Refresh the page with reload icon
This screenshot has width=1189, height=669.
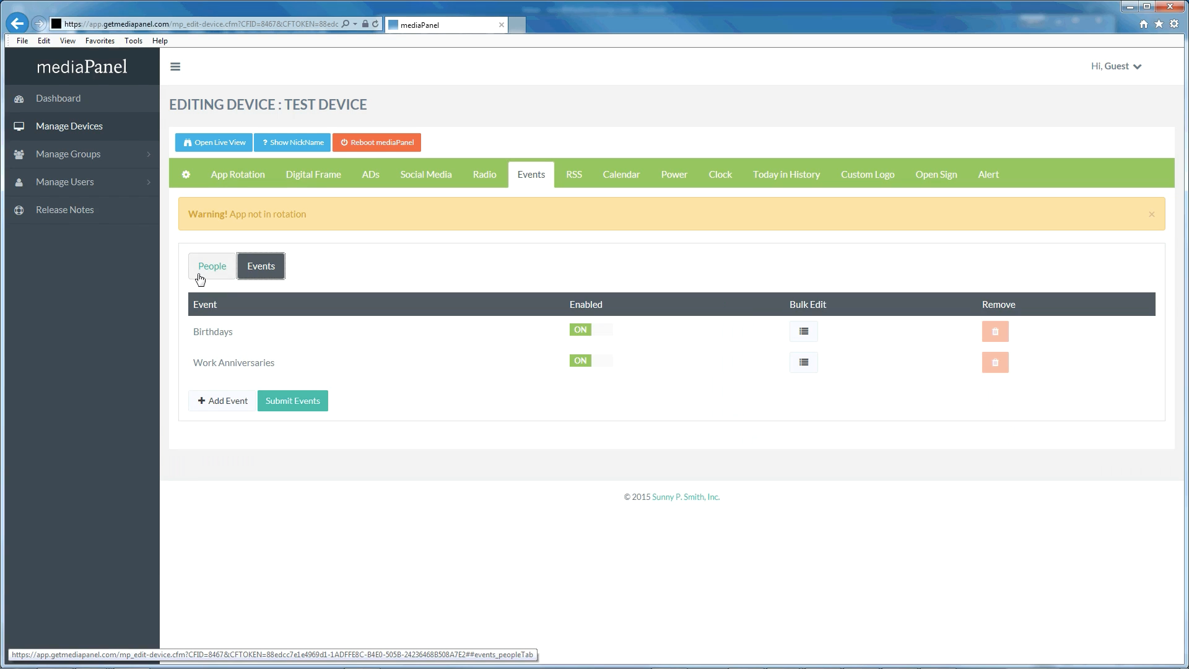pyautogui.click(x=375, y=24)
